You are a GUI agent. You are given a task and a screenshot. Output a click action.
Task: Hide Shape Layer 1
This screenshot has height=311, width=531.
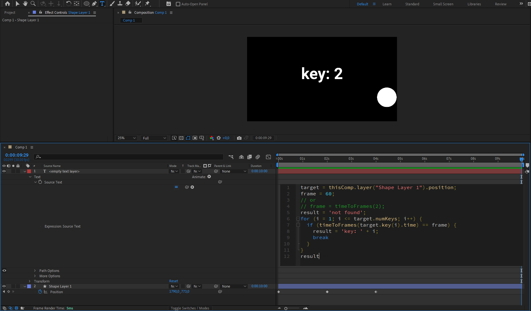(x=4, y=286)
